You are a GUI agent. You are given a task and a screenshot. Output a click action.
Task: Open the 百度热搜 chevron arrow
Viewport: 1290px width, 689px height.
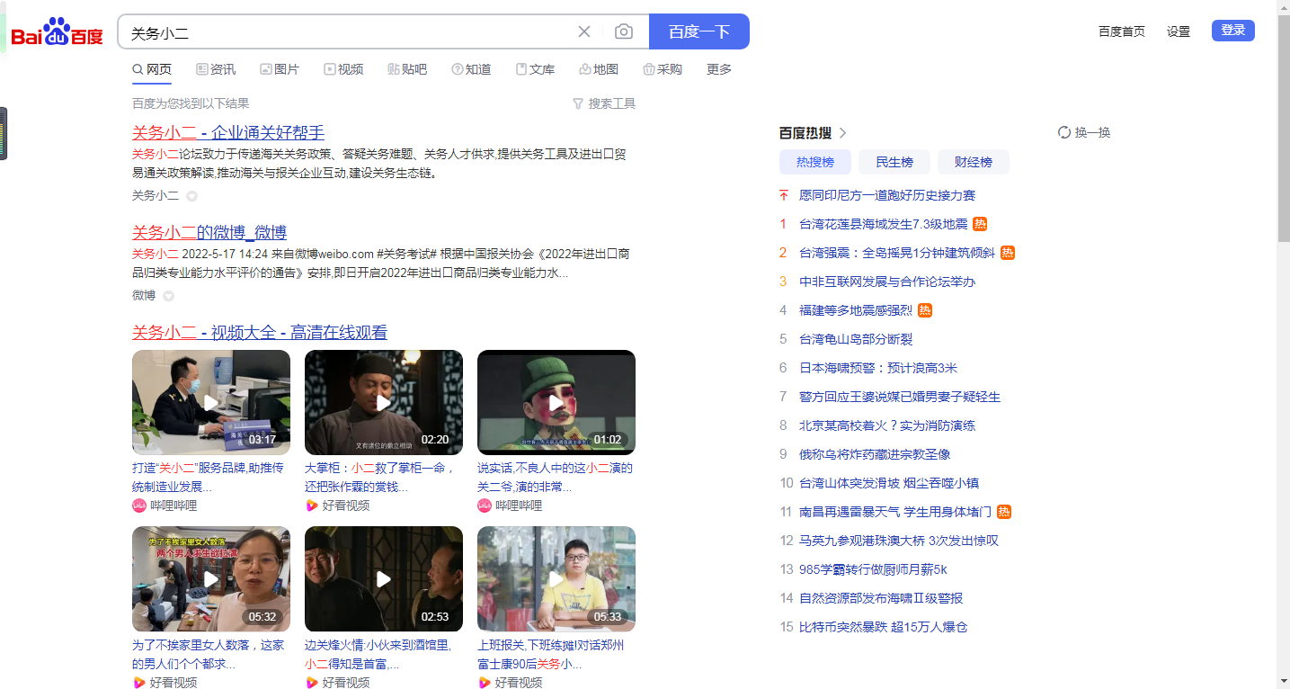[842, 133]
